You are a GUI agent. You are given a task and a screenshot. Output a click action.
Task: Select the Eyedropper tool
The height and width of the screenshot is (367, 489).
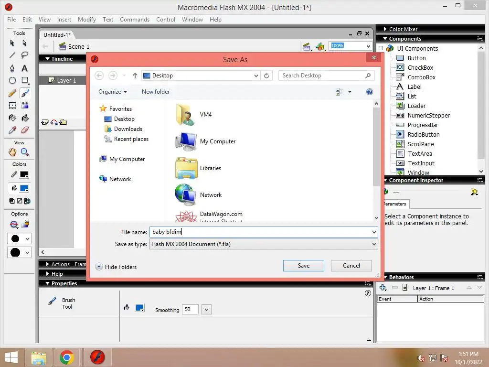[12, 130]
